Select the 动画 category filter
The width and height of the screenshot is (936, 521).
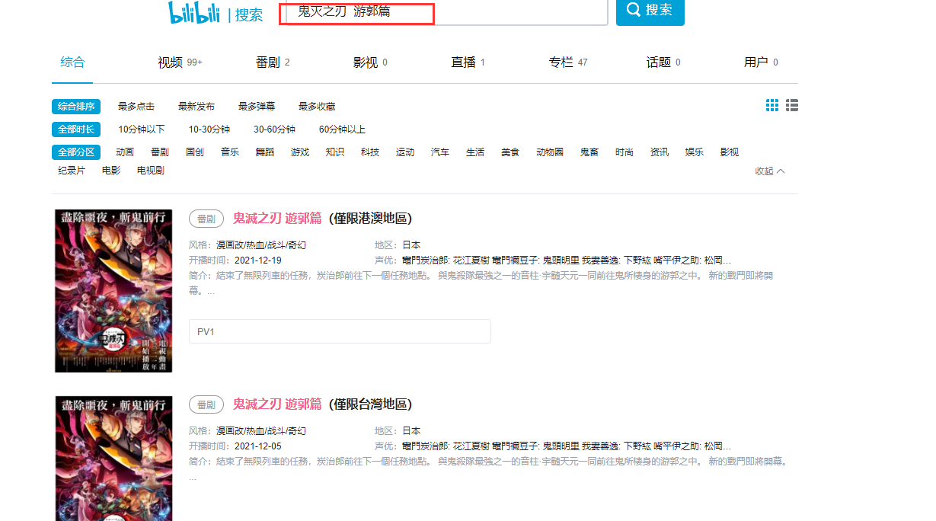[x=125, y=152]
